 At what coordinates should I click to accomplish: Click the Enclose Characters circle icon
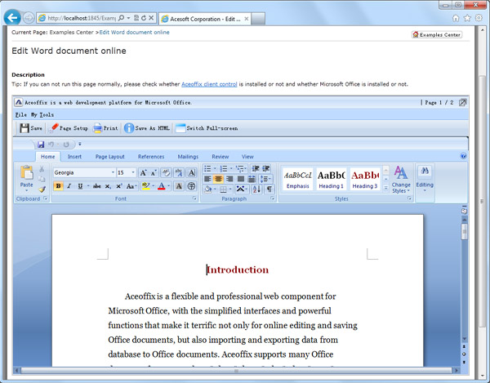[x=191, y=186]
